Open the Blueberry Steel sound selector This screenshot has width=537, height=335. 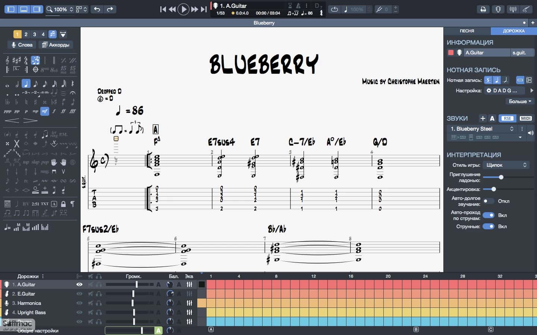(x=482, y=129)
